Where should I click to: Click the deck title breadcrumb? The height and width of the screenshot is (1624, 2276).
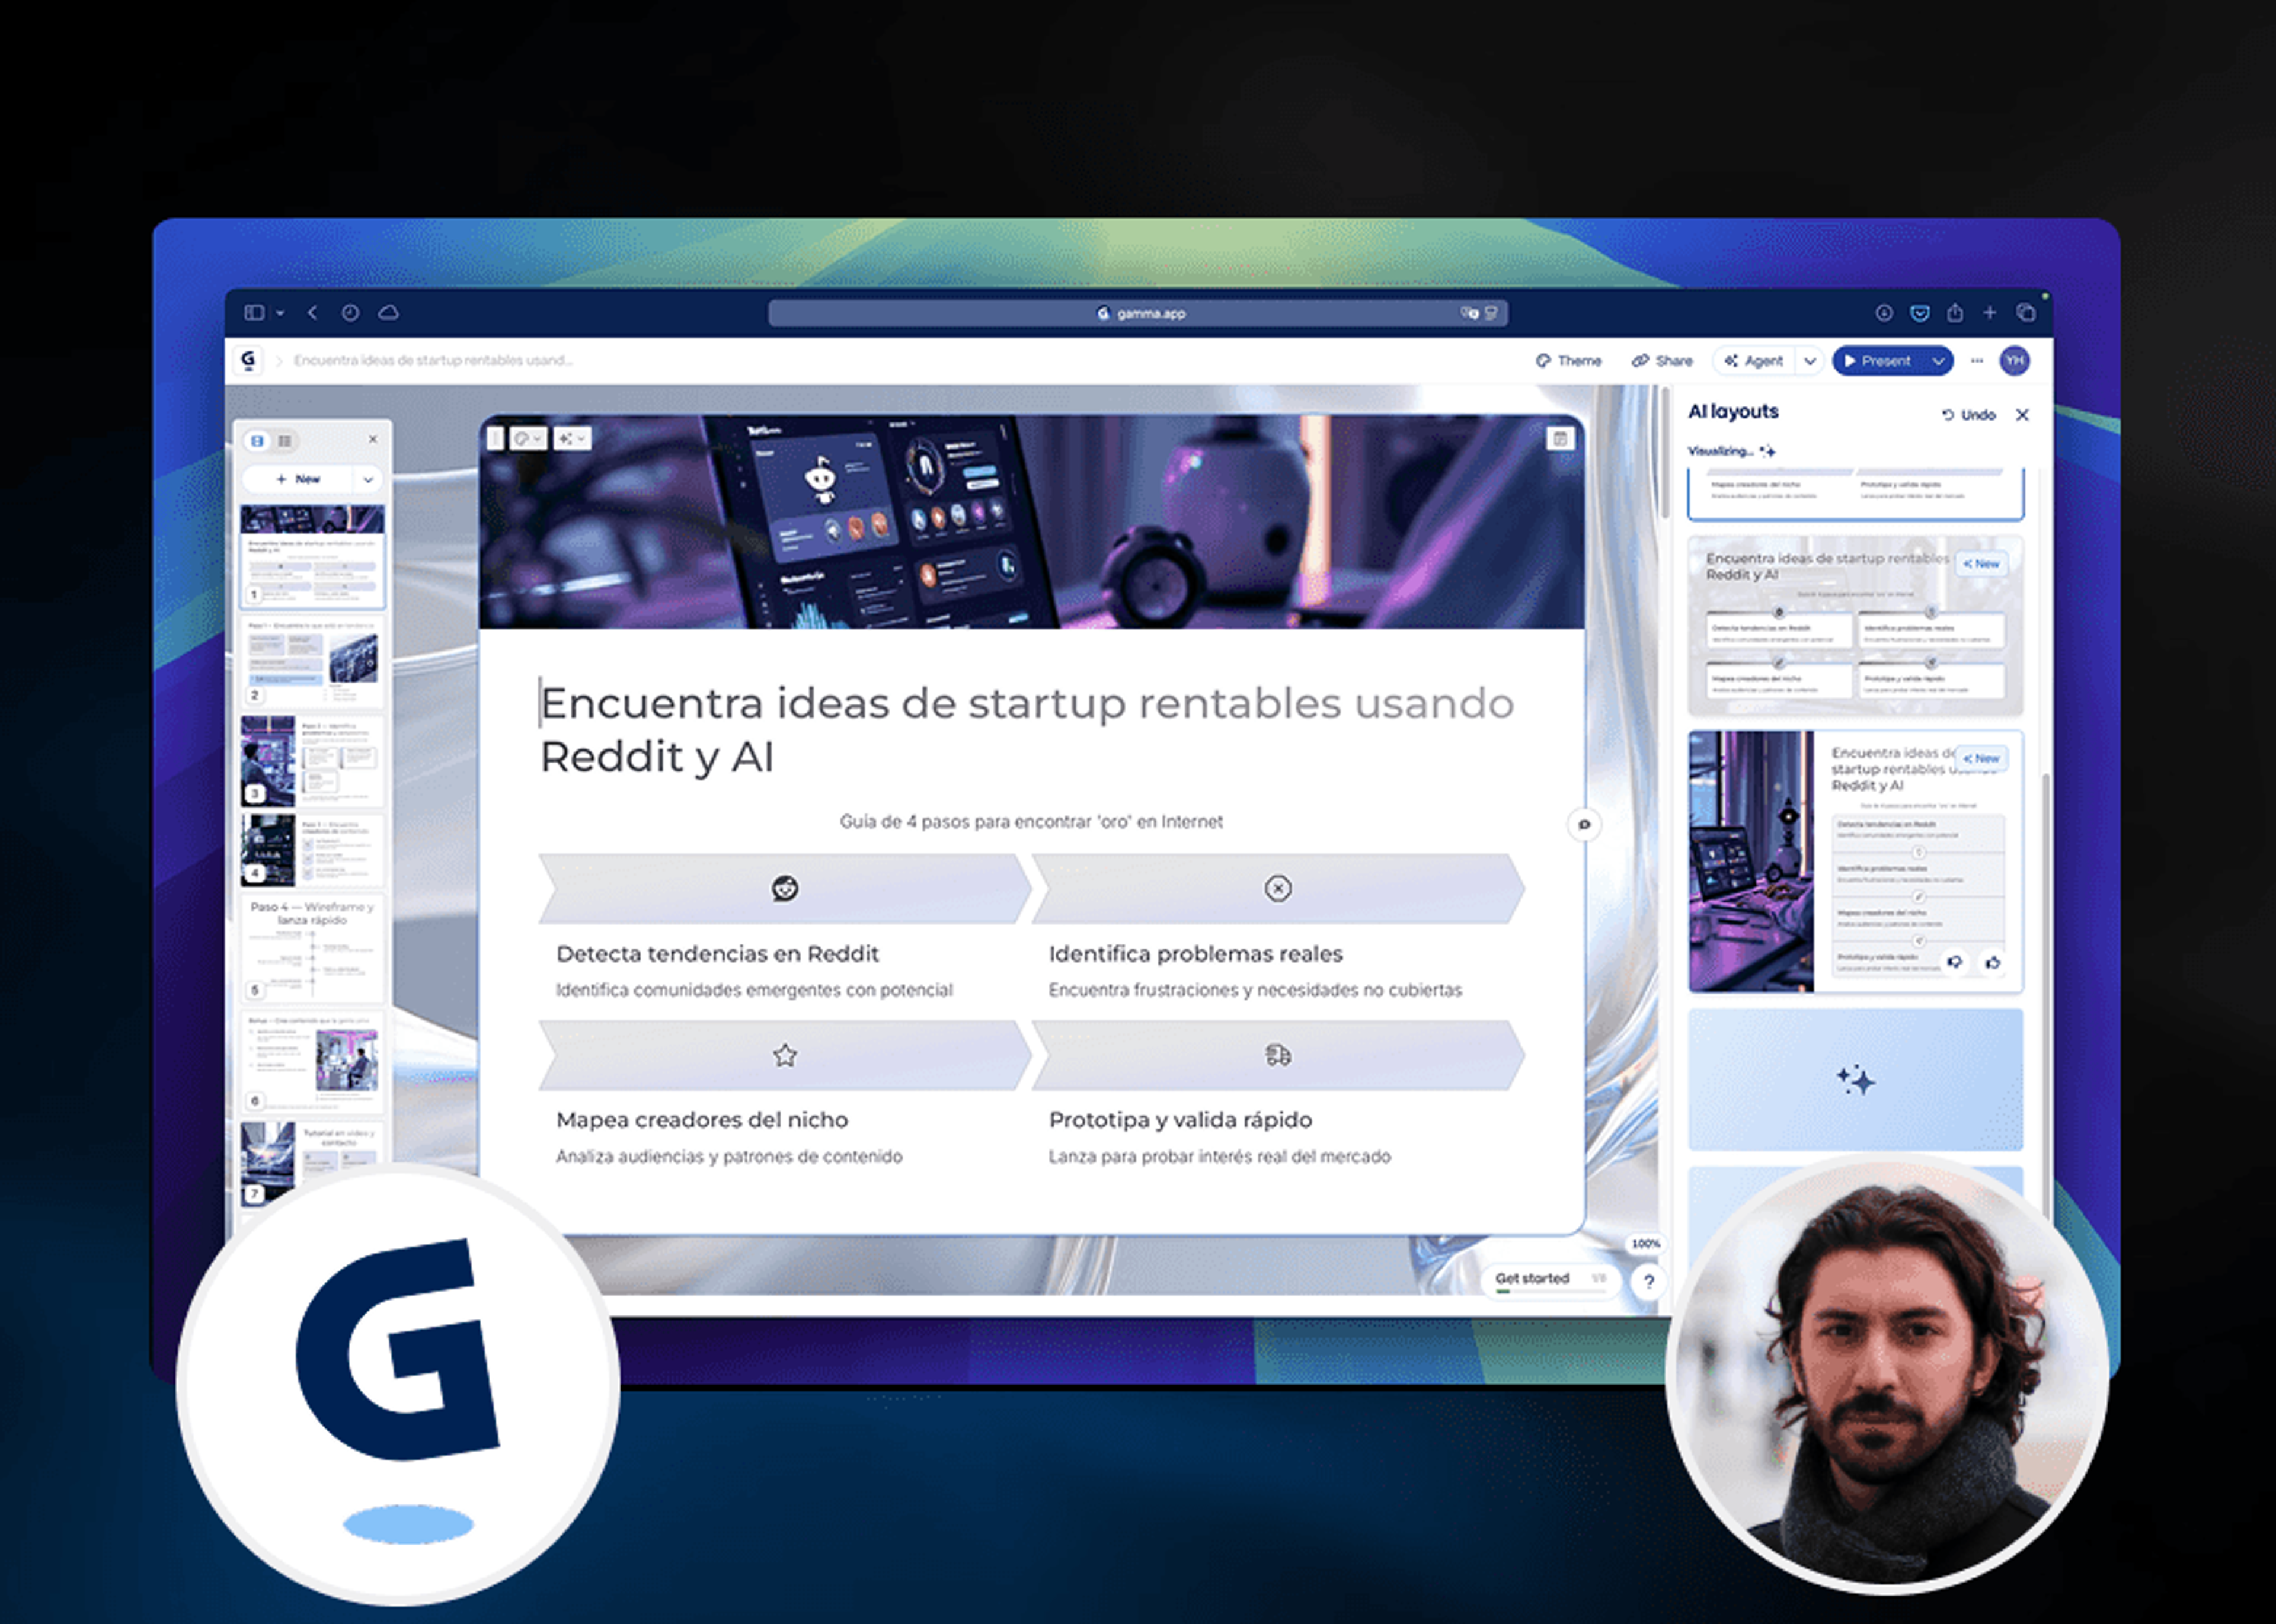pos(433,360)
